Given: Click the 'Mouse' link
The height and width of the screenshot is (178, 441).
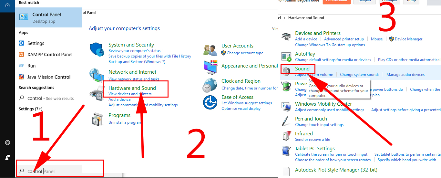Looking at the screenshot, I should tap(377, 39).
